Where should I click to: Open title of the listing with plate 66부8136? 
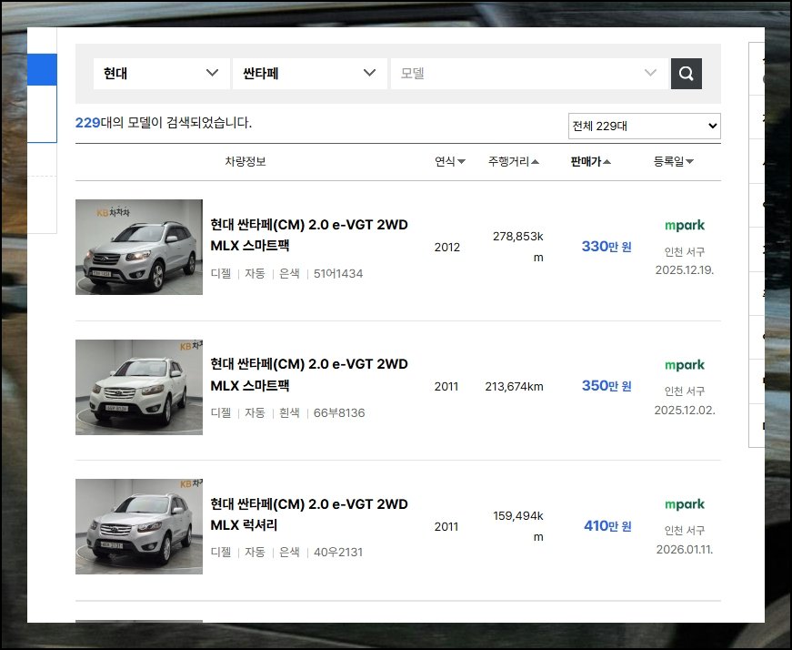(309, 375)
